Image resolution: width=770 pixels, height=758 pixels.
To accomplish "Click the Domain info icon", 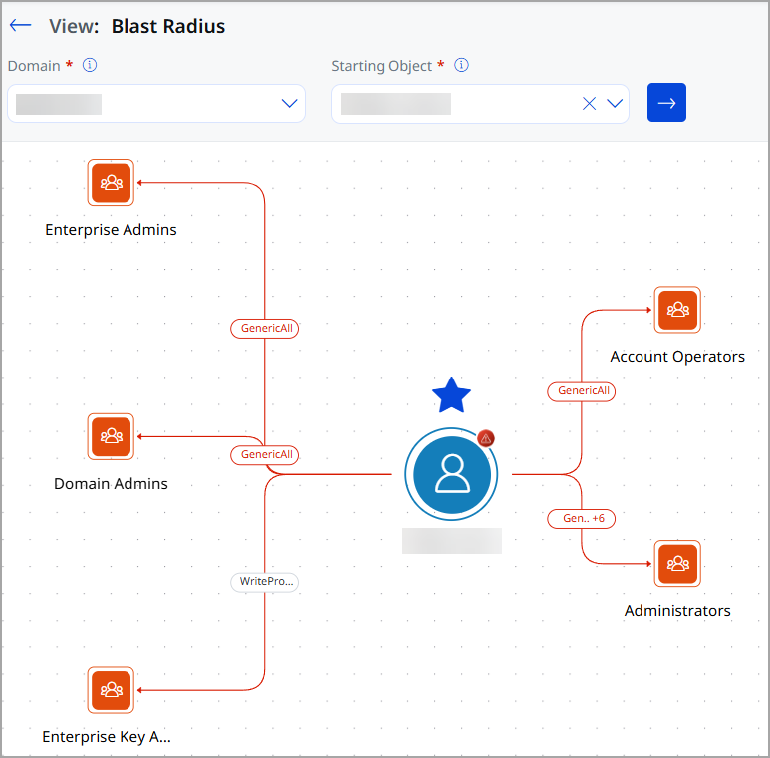I will [90, 65].
